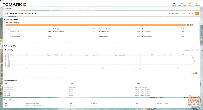Click the Options button beside Compare
The image size is (203, 110).
[191, 14]
